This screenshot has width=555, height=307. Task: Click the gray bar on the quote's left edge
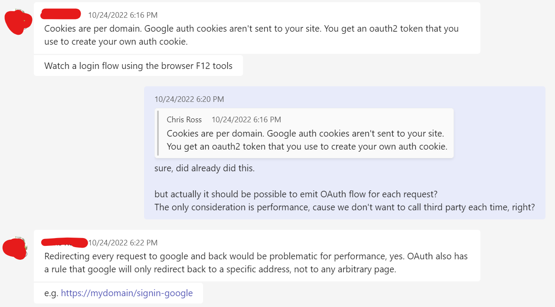158,133
